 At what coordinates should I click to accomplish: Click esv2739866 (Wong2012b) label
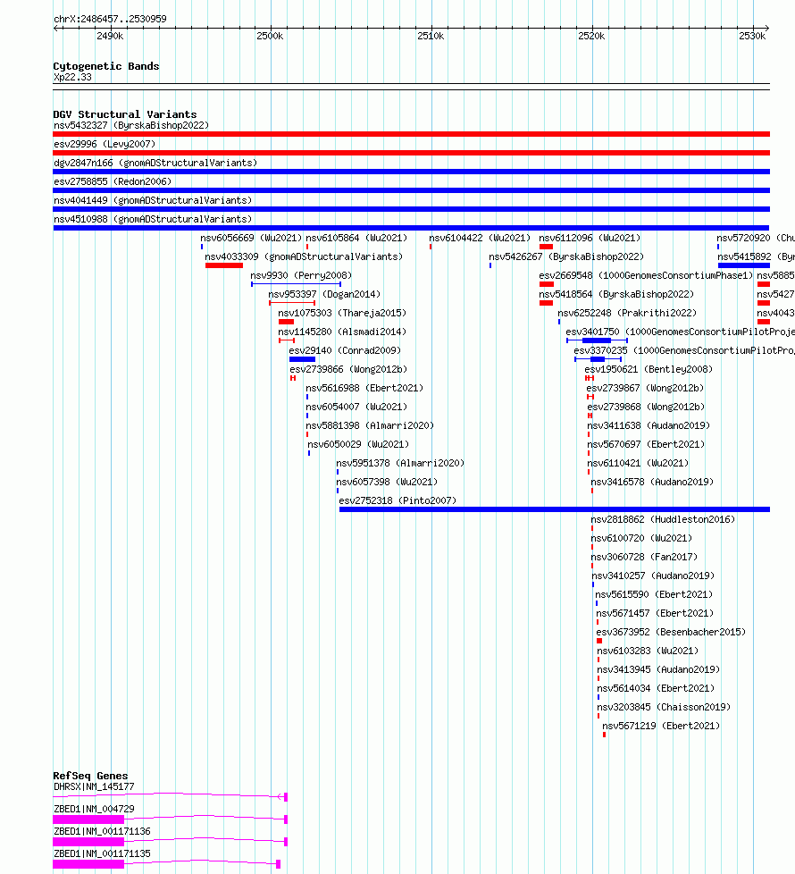pyautogui.click(x=348, y=370)
